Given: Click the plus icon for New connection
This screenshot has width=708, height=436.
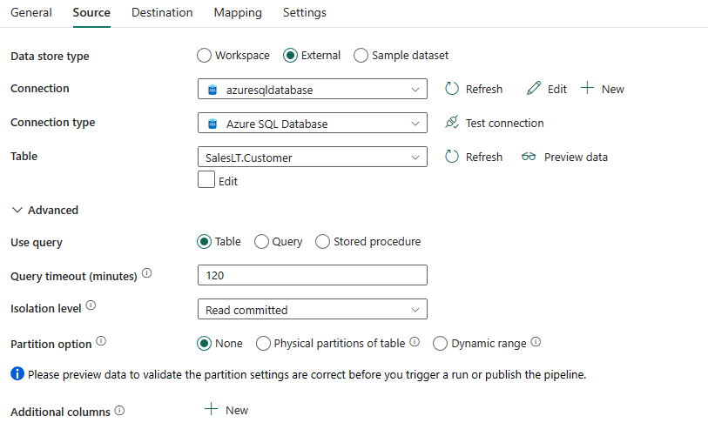Looking at the screenshot, I should [587, 88].
